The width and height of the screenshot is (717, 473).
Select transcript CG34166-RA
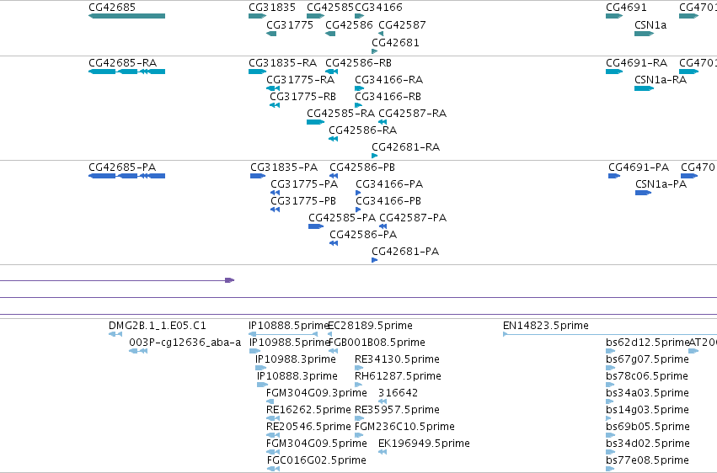(x=360, y=88)
